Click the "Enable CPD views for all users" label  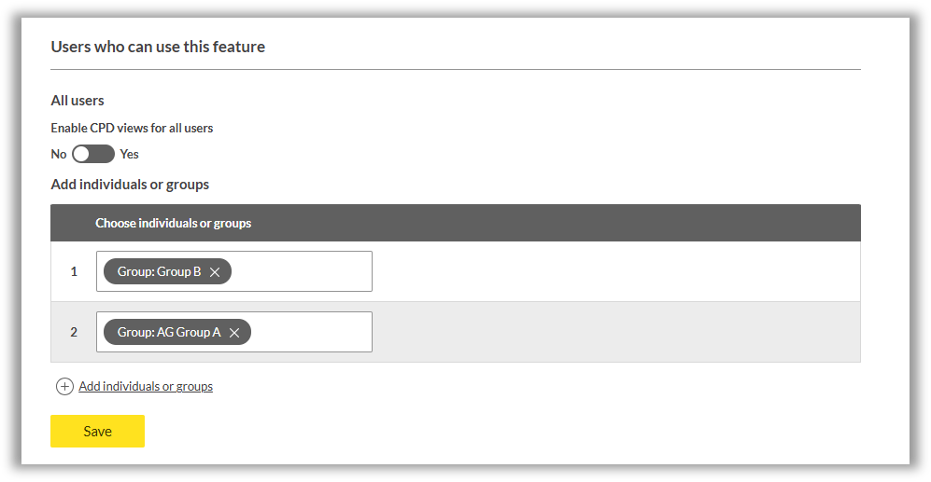[x=132, y=128]
